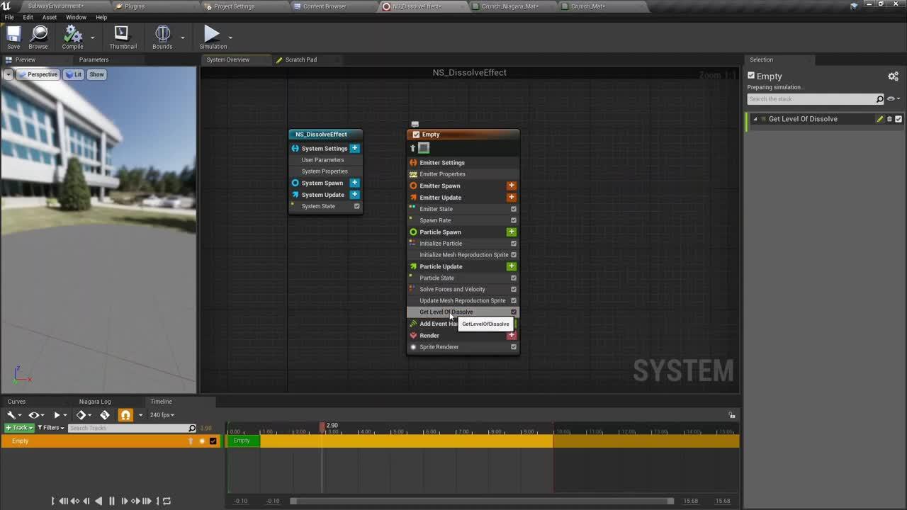907x510 pixels.
Task: Open the stack view options eye dropdown
Action: [x=894, y=99]
